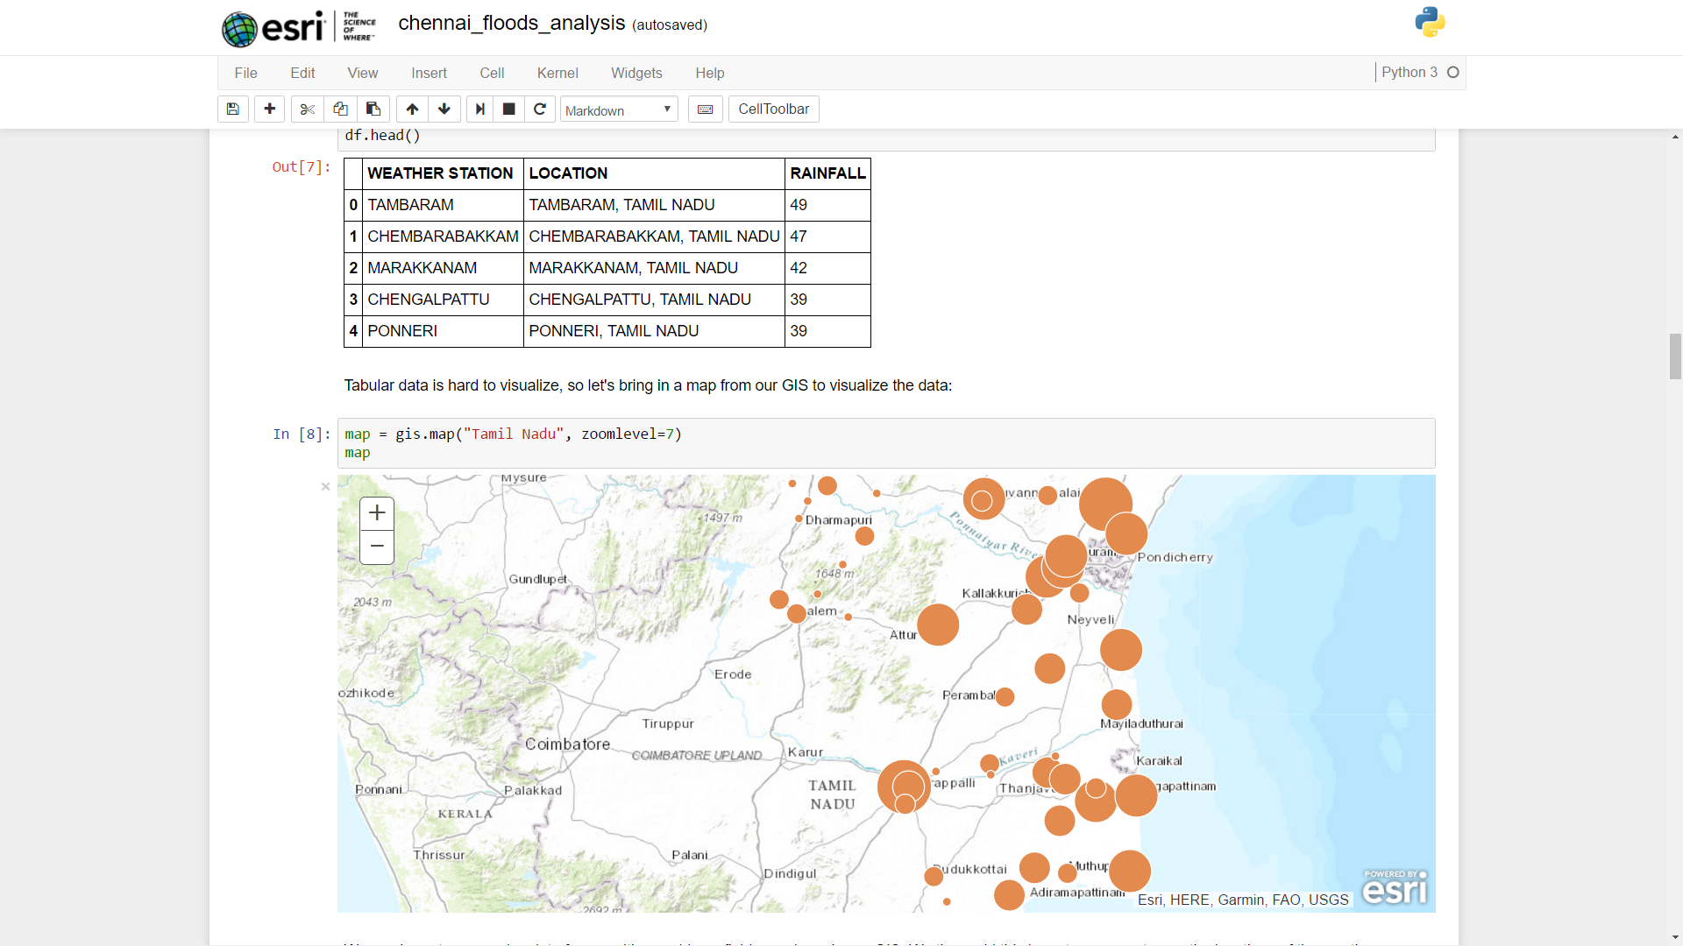Click the TAMBARAM station cell

pos(442,205)
